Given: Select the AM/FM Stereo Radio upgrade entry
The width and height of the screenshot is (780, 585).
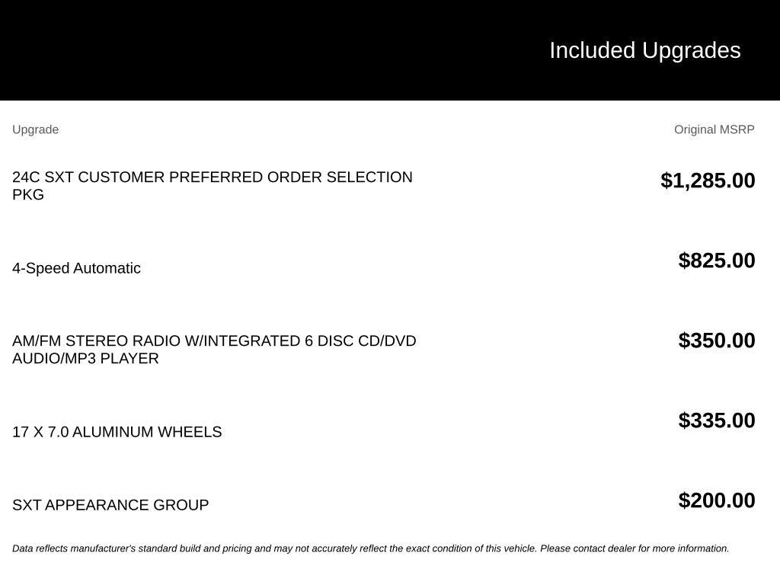Looking at the screenshot, I should pyautogui.click(x=214, y=349).
